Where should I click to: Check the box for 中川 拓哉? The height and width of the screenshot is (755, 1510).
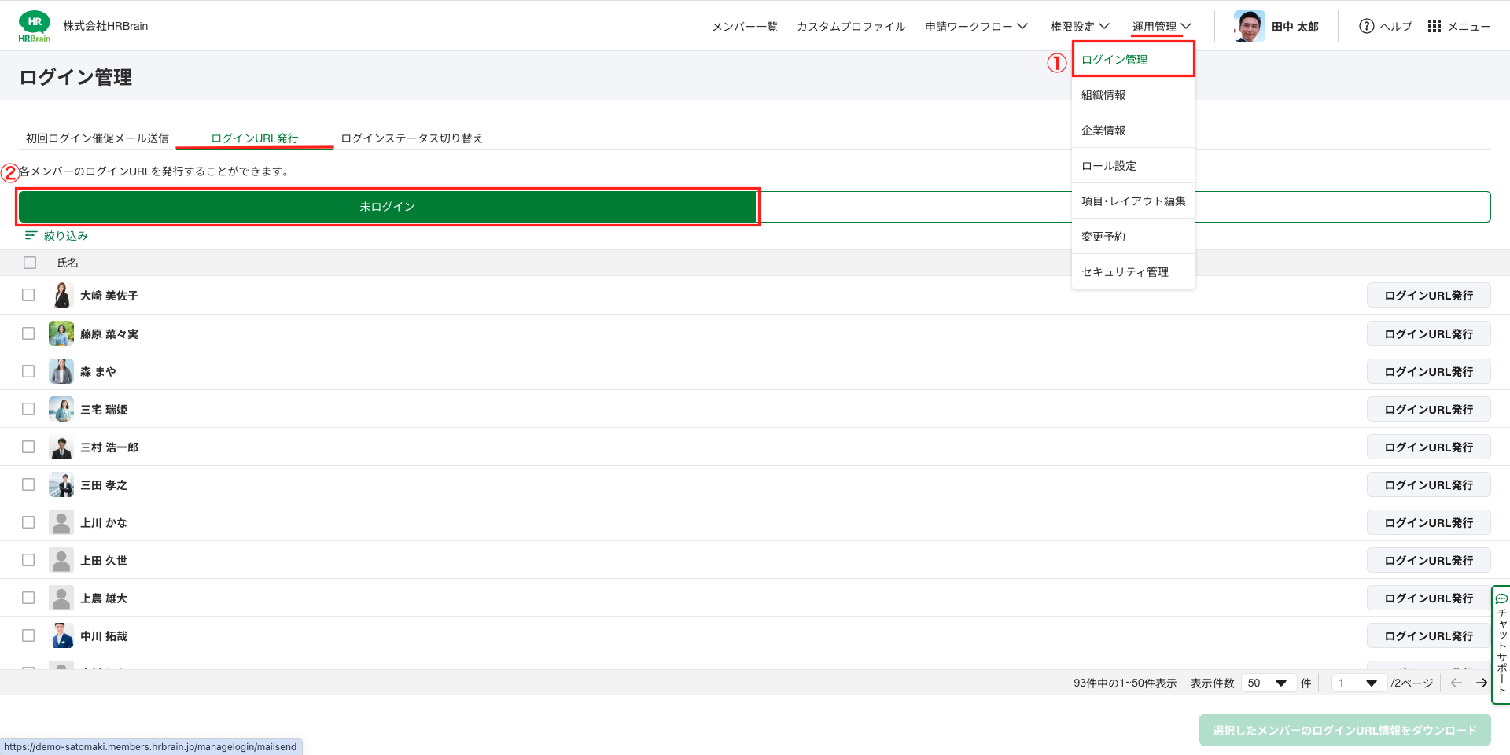coord(28,635)
